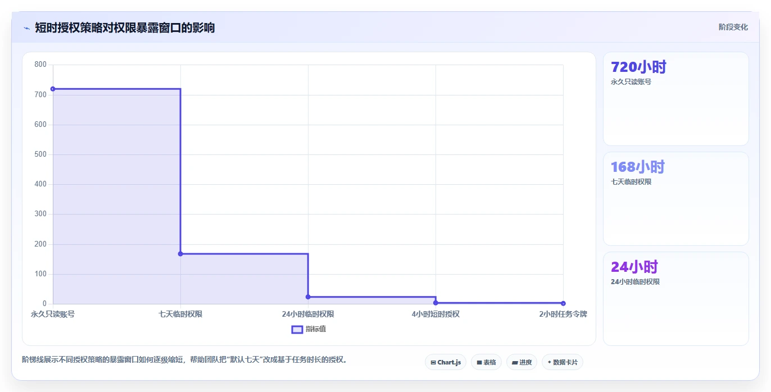
Task: Click the description text below the chart
Action: point(185,359)
